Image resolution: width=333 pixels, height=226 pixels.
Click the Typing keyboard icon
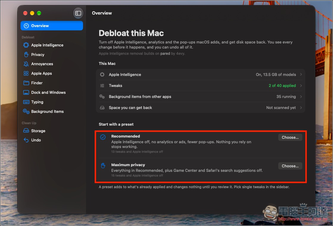click(26, 102)
